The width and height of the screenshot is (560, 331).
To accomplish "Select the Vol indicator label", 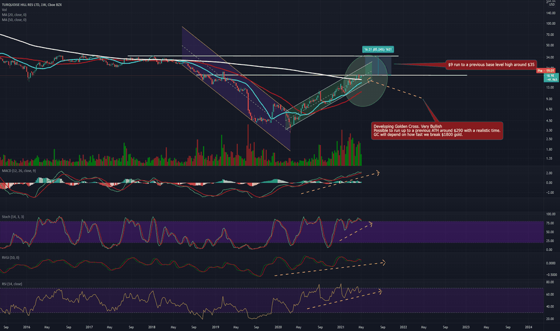I will [4, 10].
